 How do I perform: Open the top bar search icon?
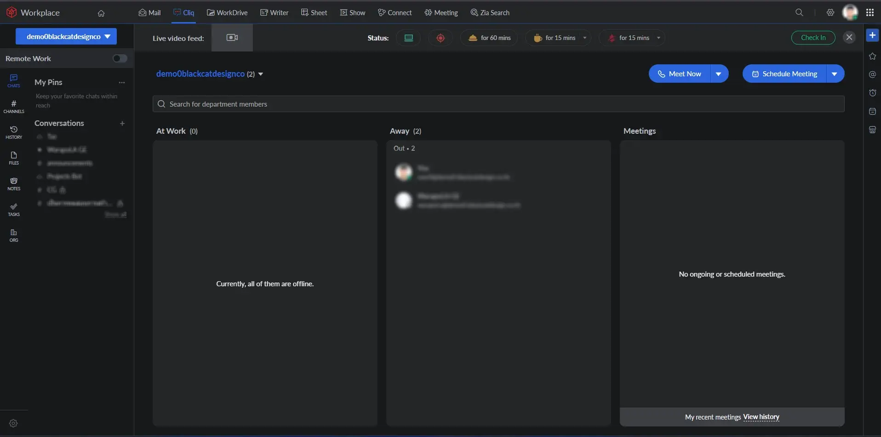click(x=800, y=12)
